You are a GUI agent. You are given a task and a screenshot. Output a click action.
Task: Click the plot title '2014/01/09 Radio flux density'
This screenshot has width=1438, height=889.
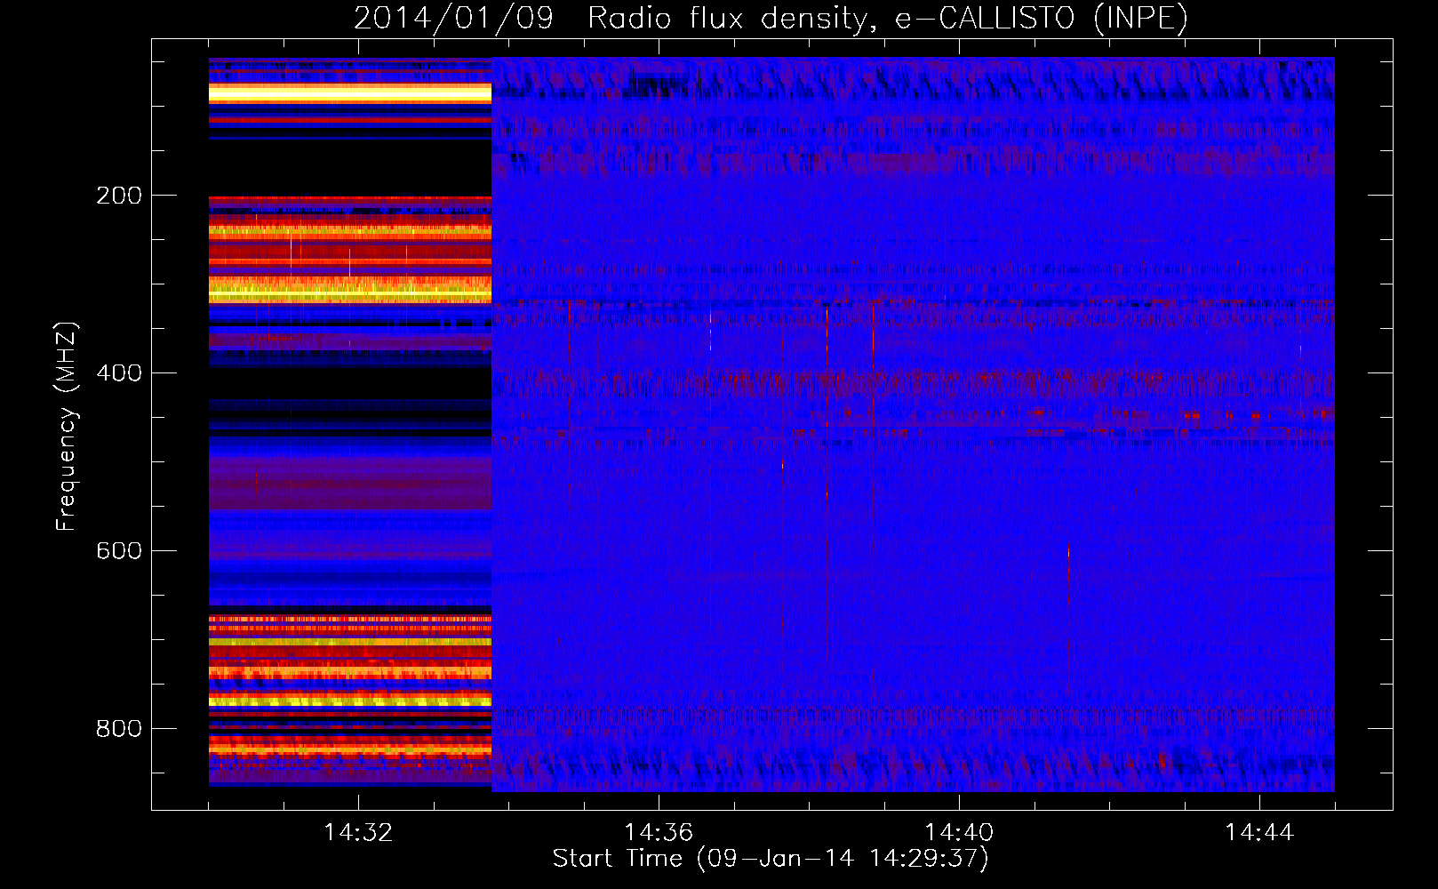click(771, 18)
